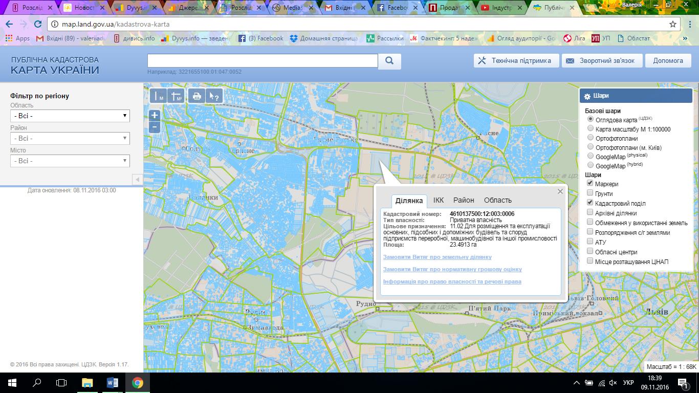Switch to the Район tab in popup
The width and height of the screenshot is (699, 393).
coord(464,200)
